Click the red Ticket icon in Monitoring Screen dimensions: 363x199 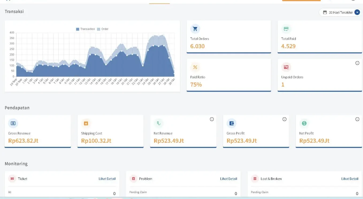[12, 179]
